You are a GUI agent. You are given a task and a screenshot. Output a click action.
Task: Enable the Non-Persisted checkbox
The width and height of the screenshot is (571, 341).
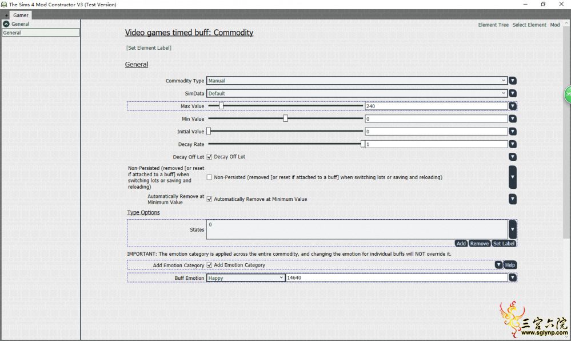coord(209,177)
